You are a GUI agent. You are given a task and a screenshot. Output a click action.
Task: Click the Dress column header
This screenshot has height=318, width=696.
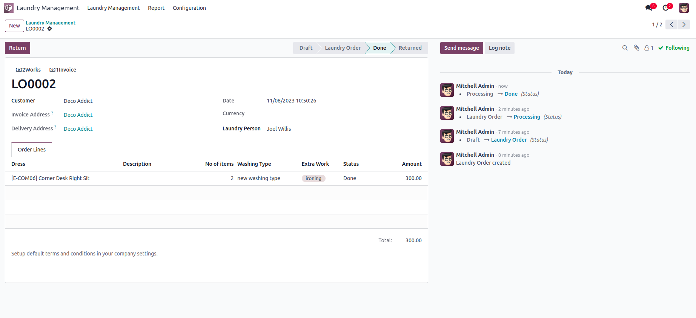pos(18,164)
